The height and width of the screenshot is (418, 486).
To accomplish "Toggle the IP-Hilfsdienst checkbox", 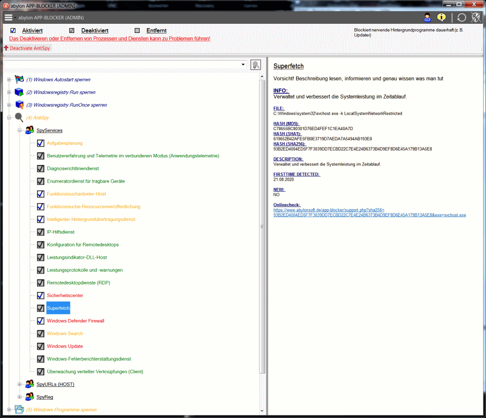I will [x=41, y=232].
